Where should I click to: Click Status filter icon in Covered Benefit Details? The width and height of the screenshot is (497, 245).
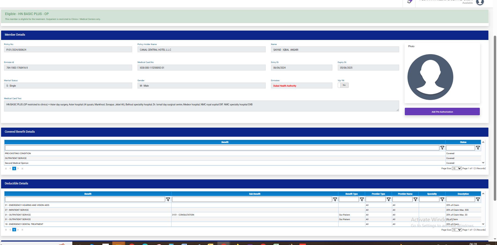click(x=478, y=148)
